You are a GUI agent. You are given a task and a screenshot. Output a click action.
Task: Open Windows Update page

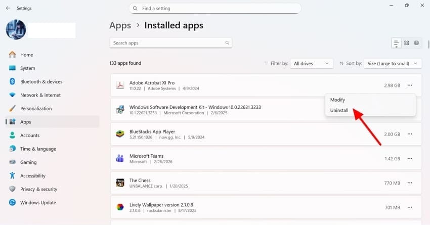pyautogui.click(x=52, y=203)
